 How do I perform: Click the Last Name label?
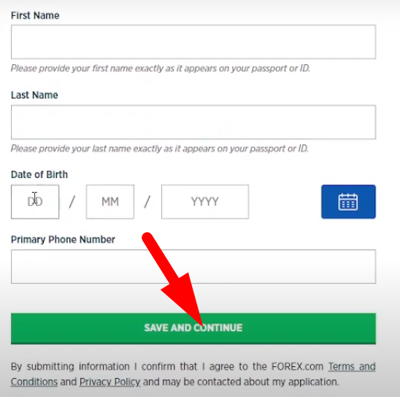click(x=34, y=95)
